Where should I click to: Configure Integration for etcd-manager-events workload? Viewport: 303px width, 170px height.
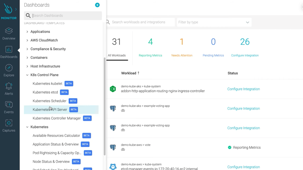243,167
